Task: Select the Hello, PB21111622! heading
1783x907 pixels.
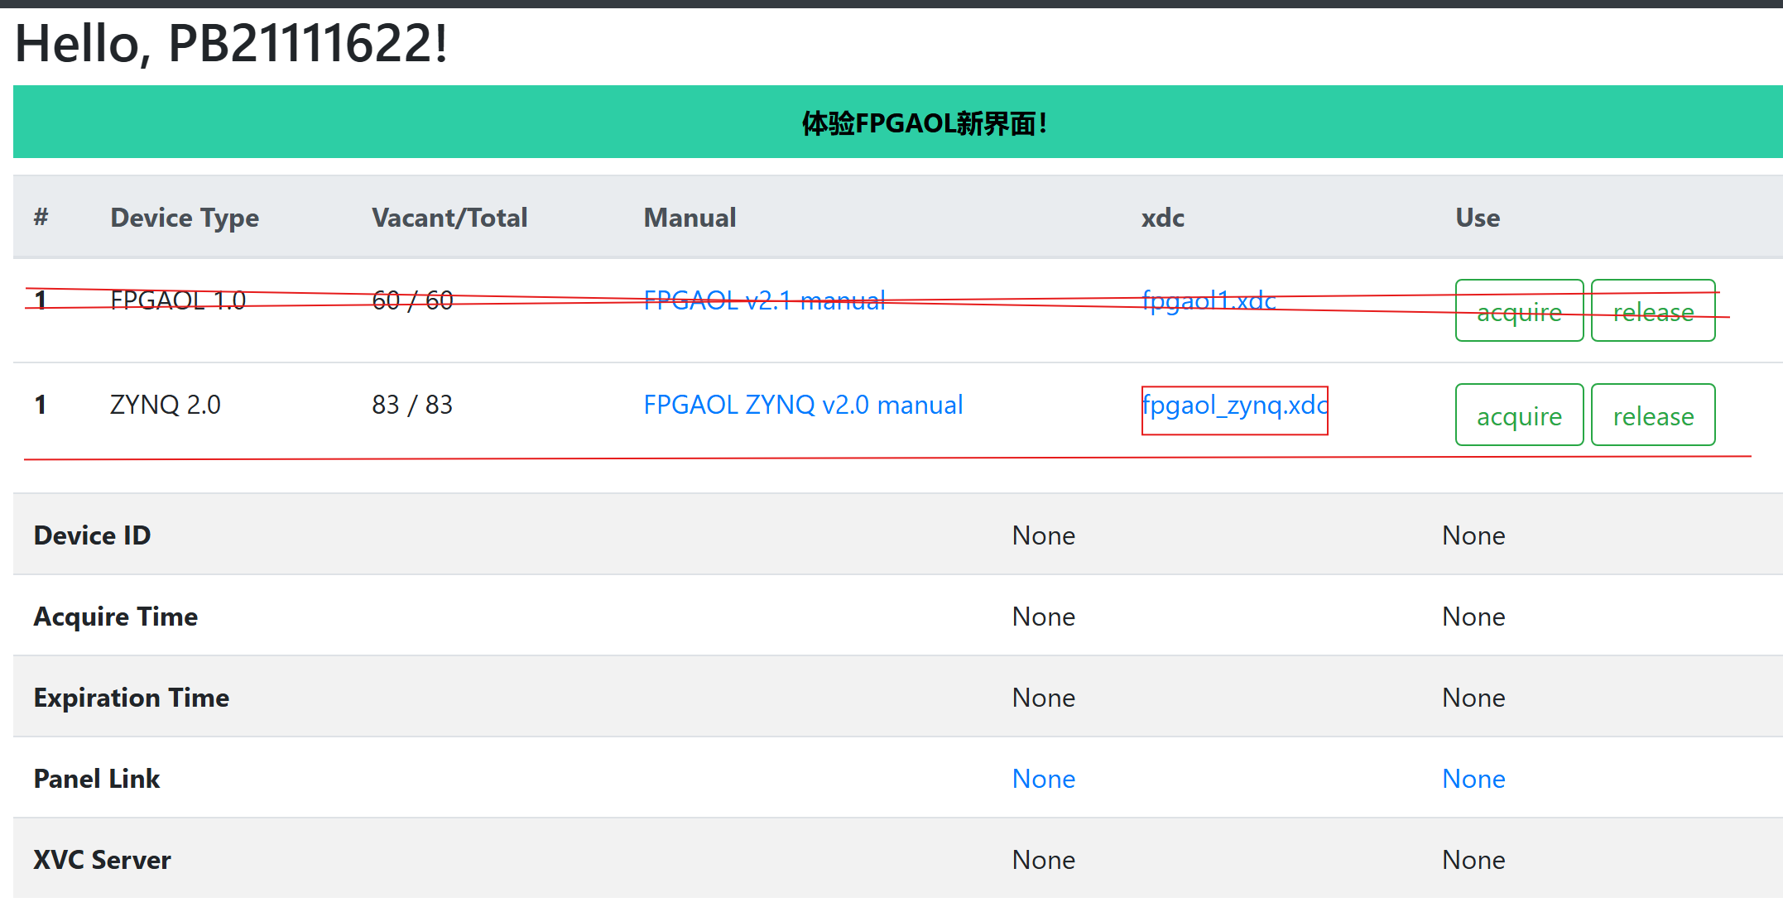Action: (x=231, y=43)
